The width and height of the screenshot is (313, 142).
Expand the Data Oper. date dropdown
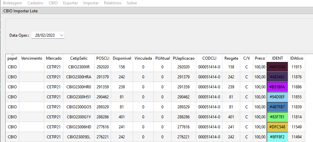click(x=62, y=35)
